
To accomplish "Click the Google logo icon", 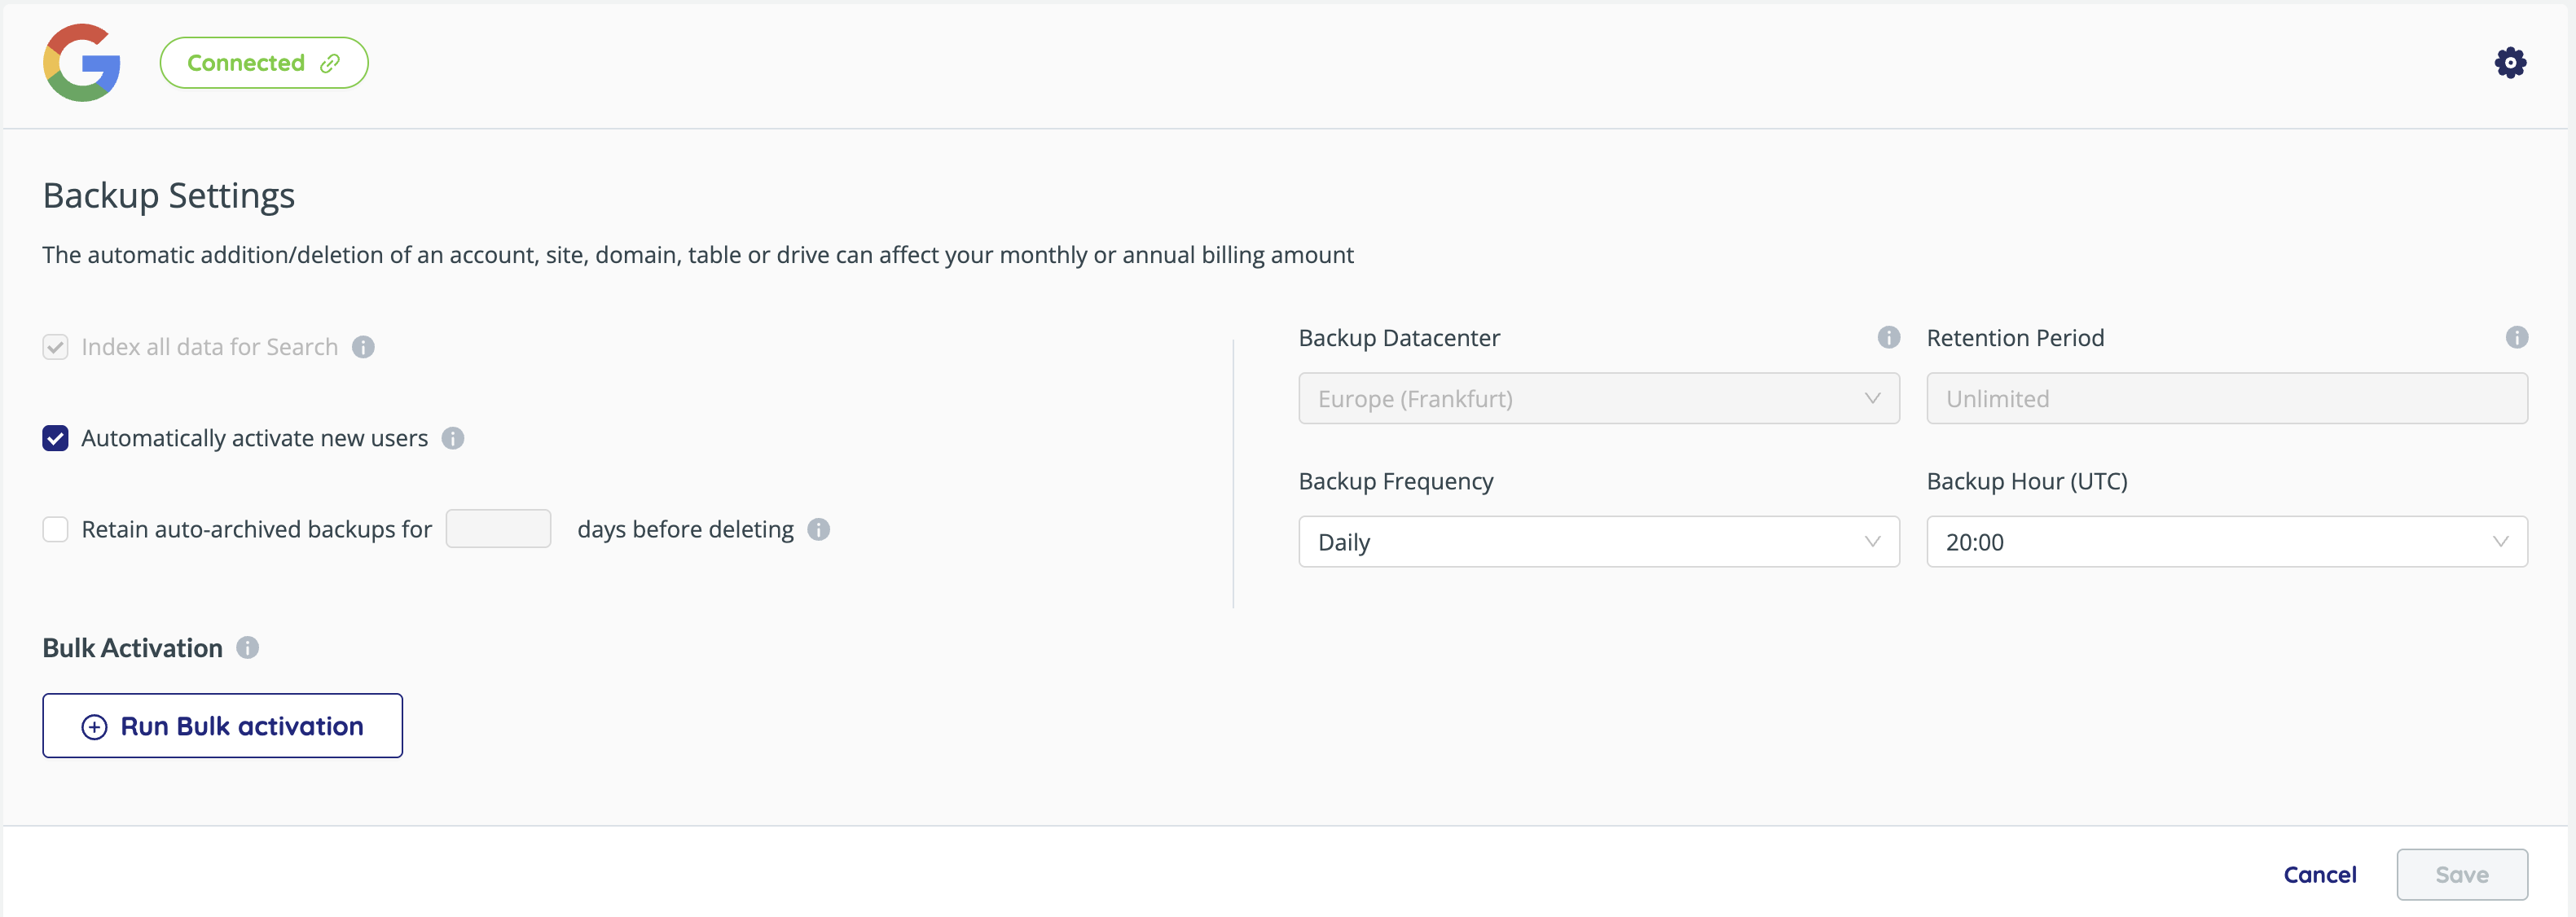I will [x=82, y=63].
